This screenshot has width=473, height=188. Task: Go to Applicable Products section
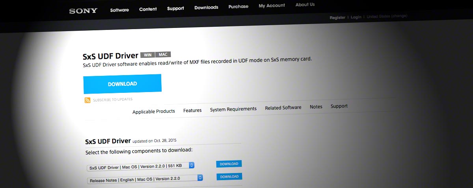154,111
